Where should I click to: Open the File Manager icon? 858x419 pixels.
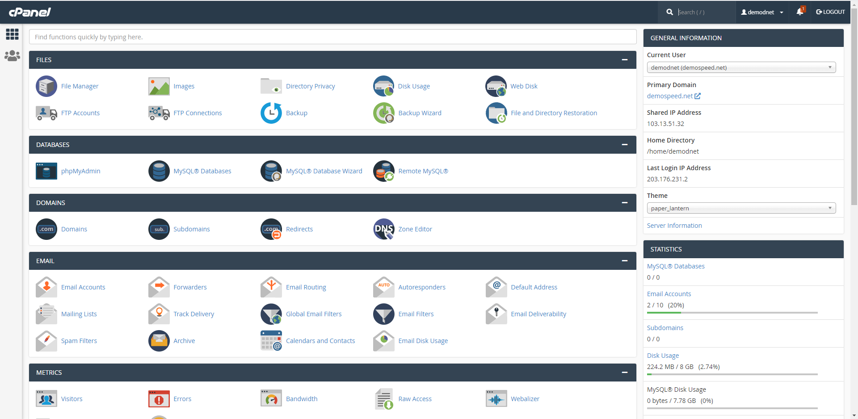[x=46, y=86]
